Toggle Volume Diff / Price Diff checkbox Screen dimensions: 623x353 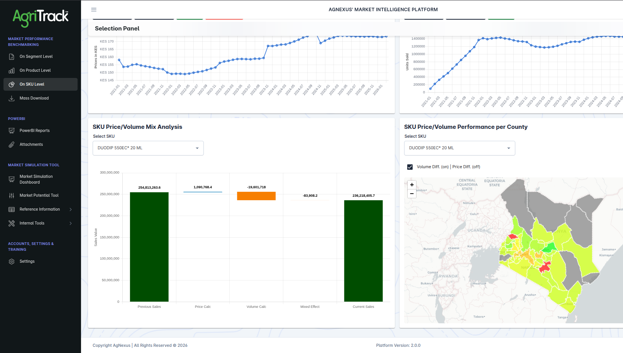click(410, 167)
